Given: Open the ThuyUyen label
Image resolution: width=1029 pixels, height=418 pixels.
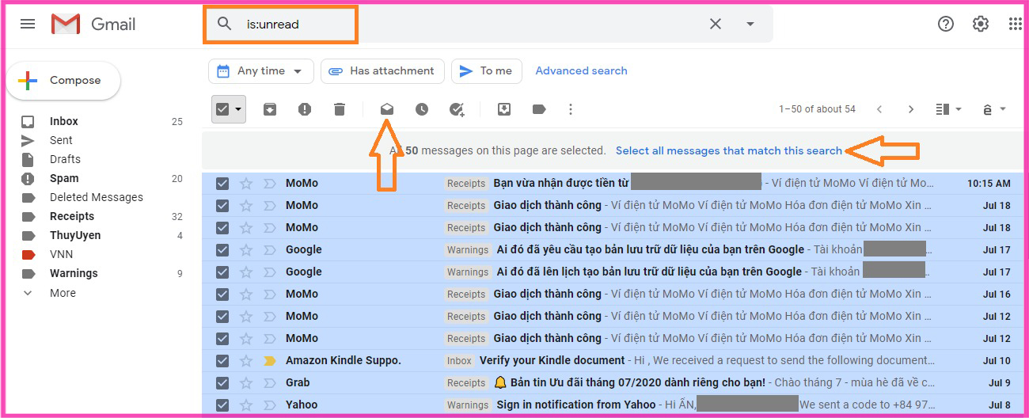Looking at the screenshot, I should [75, 235].
